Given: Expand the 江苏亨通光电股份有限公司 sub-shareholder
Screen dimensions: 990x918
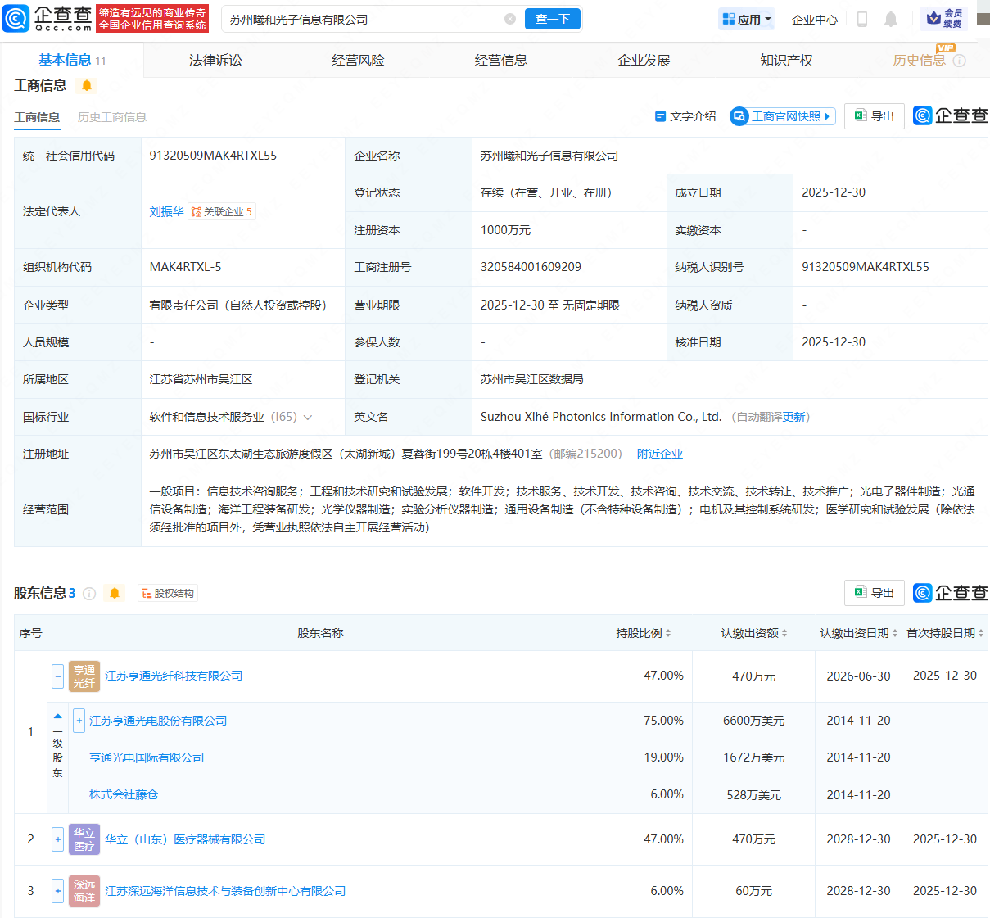Looking at the screenshot, I should pyautogui.click(x=79, y=721).
